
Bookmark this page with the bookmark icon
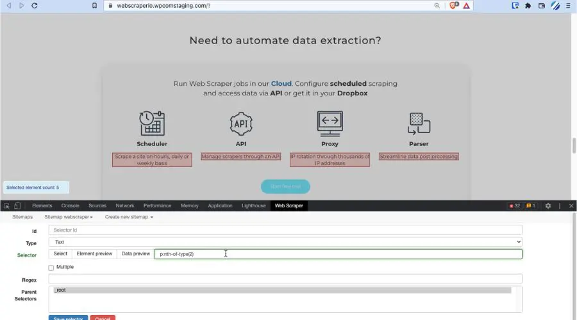click(95, 6)
